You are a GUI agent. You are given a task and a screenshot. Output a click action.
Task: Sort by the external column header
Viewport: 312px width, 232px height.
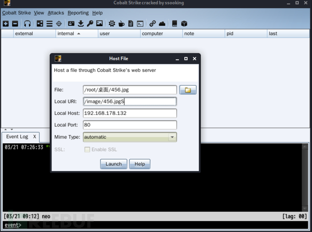34,33
